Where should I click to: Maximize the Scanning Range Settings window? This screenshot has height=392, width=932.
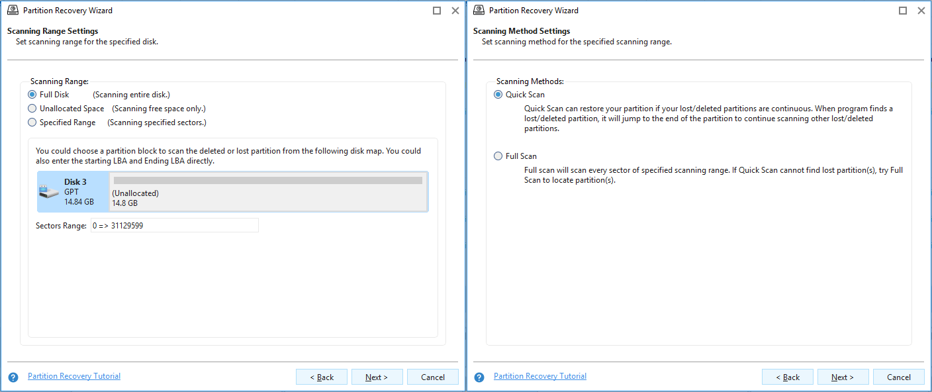[437, 11]
